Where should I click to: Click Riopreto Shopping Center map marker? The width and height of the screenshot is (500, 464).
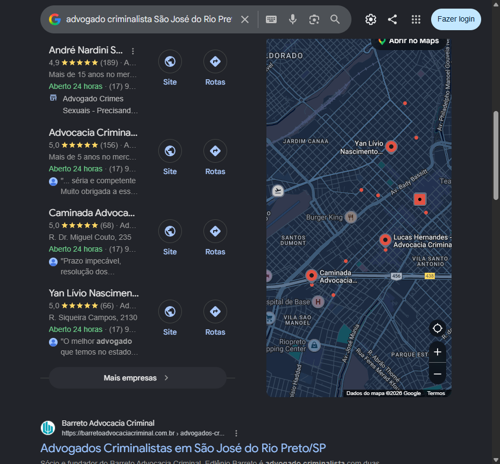(x=314, y=345)
